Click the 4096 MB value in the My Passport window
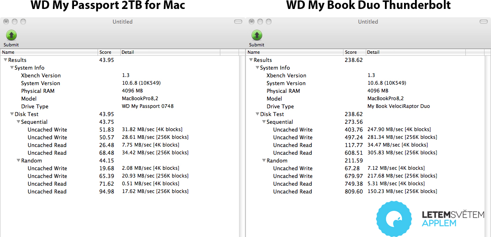Screen dimensions: 491x237 [132, 91]
